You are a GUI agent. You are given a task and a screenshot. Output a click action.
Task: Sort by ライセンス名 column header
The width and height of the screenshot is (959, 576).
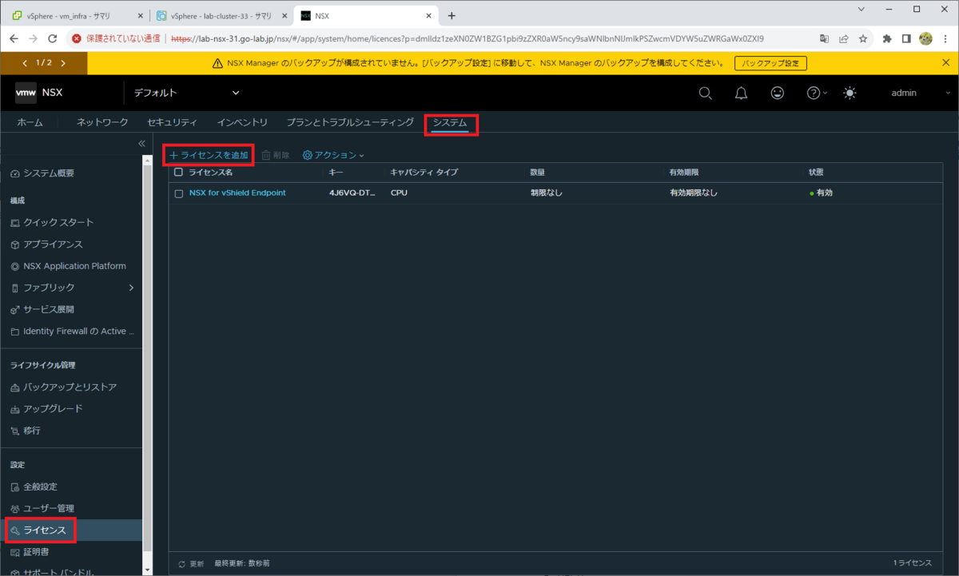tap(210, 172)
